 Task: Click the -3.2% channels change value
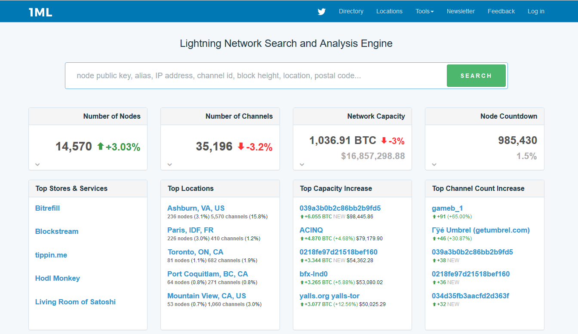click(x=259, y=147)
